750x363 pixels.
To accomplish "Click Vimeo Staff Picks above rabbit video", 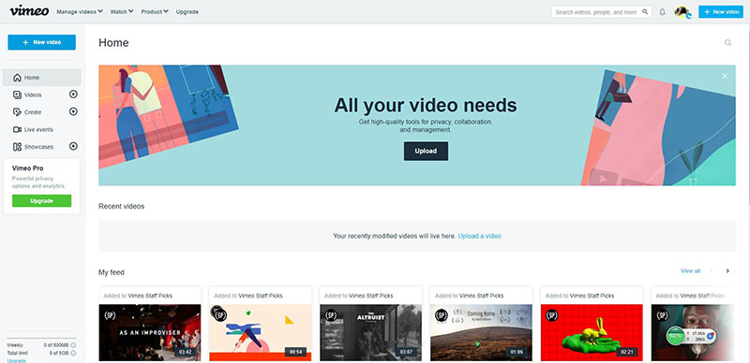I will point(592,296).
